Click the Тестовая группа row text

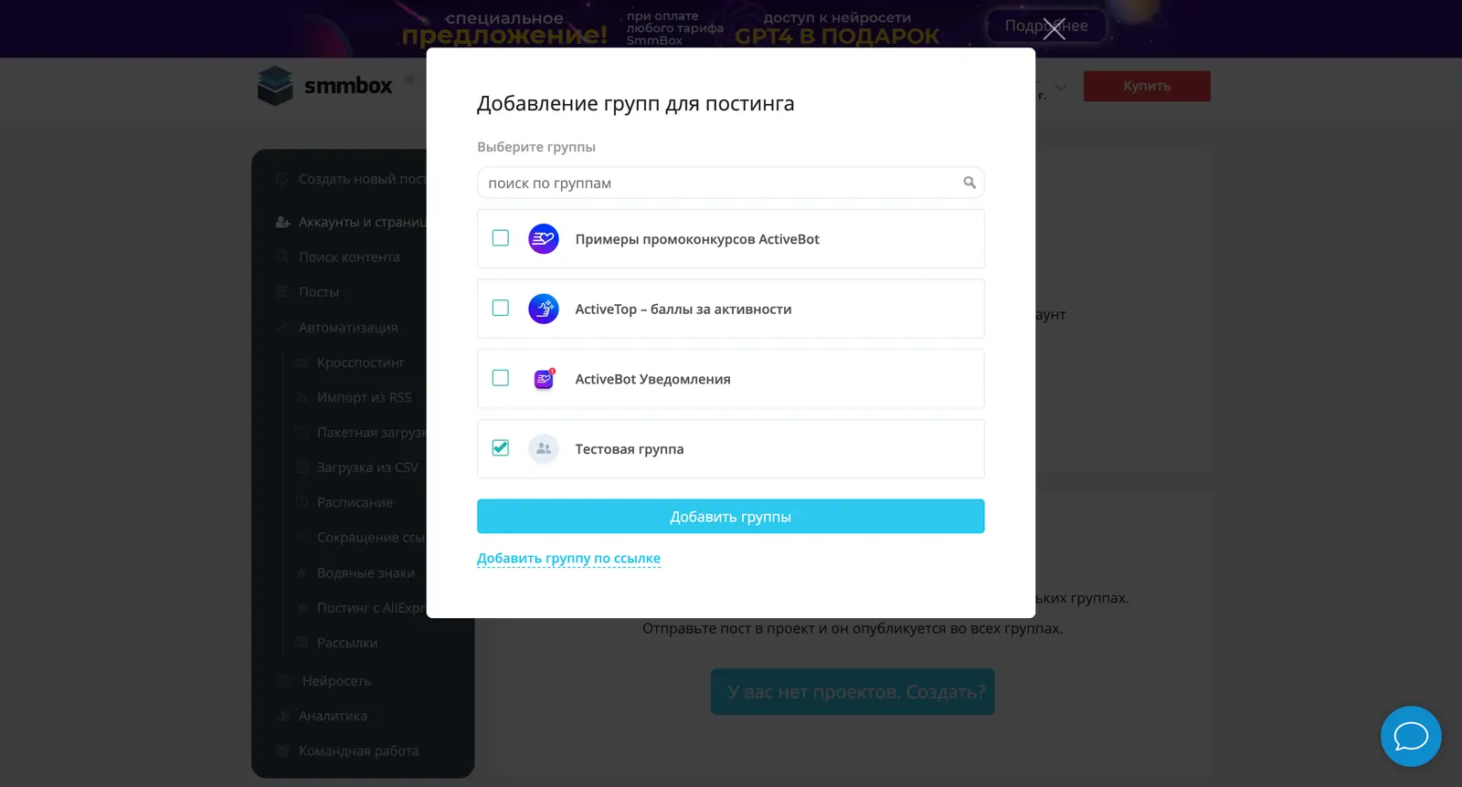[630, 449]
